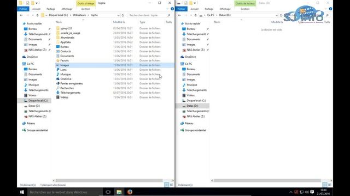Select Disque local (C:) in left sidebar
The height and width of the screenshot is (196, 350).
point(38,101)
